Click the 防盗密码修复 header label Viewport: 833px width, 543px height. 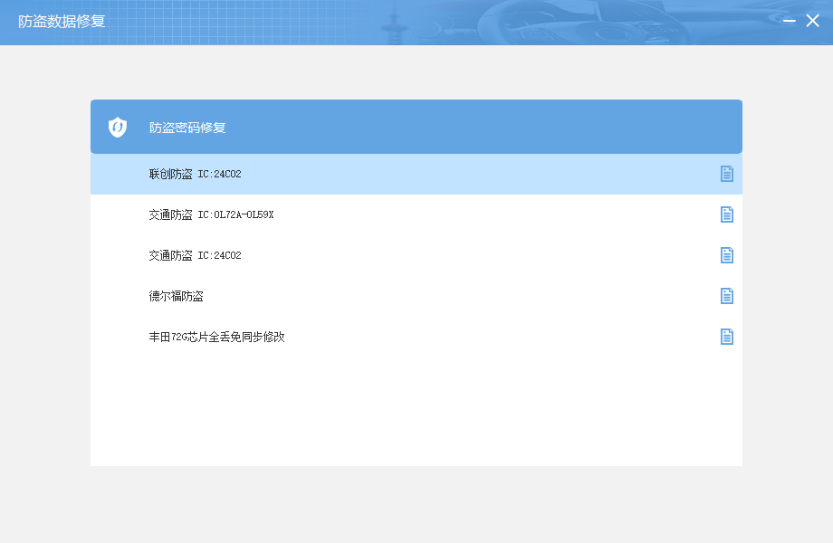tap(187, 128)
